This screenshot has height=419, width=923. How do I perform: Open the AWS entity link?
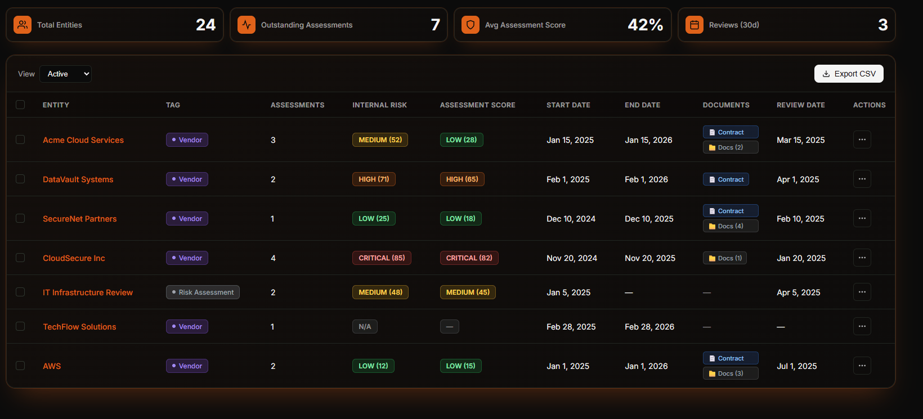coord(52,366)
